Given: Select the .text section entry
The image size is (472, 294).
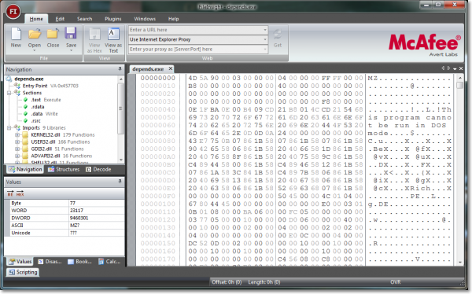Looking at the screenshot, I should 35,100.
